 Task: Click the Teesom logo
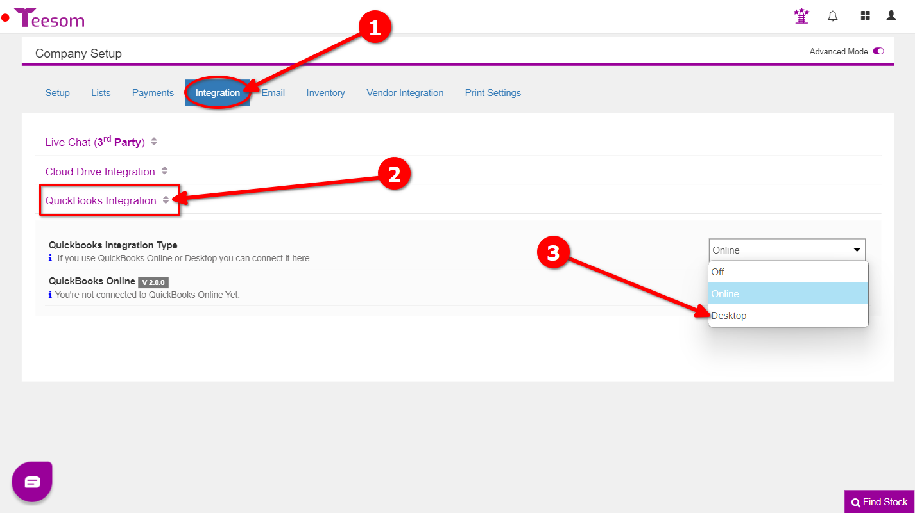pyautogui.click(x=49, y=18)
